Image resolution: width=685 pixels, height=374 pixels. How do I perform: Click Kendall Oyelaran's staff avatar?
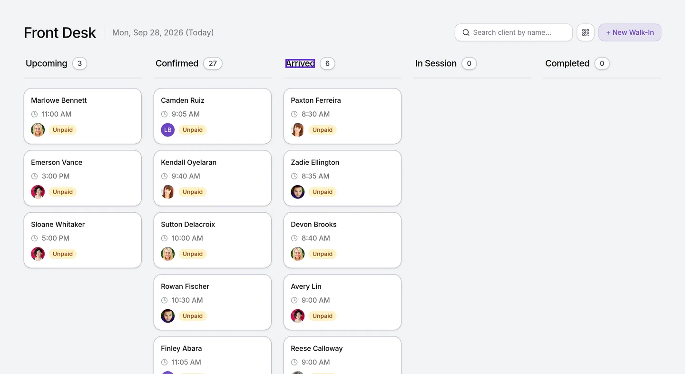coord(168,192)
